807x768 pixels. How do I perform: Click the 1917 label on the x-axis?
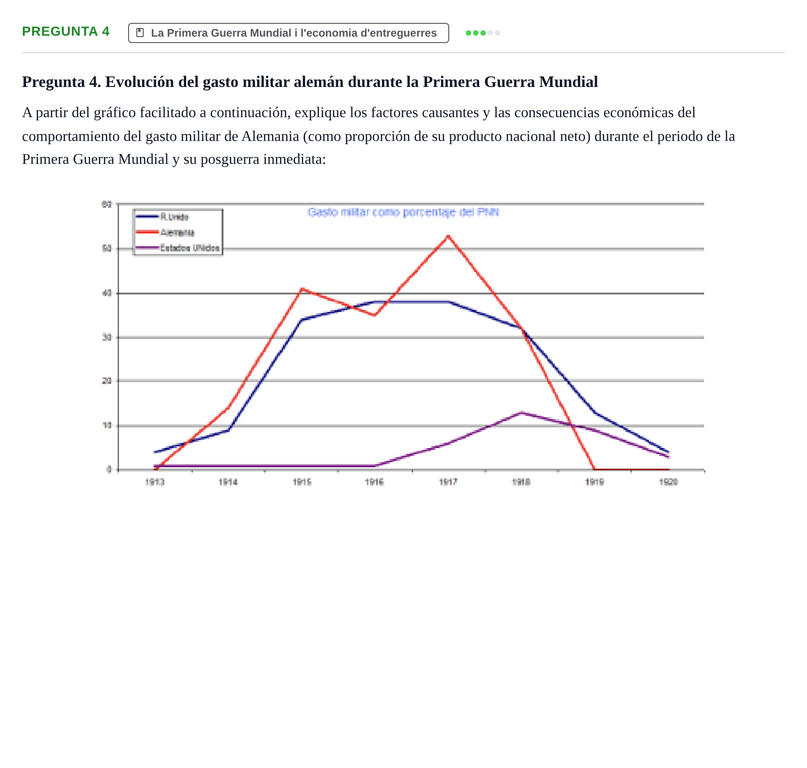[448, 482]
